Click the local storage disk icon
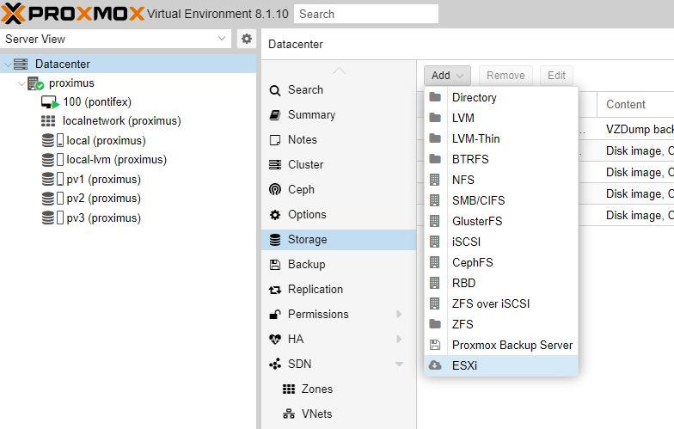 (x=48, y=141)
